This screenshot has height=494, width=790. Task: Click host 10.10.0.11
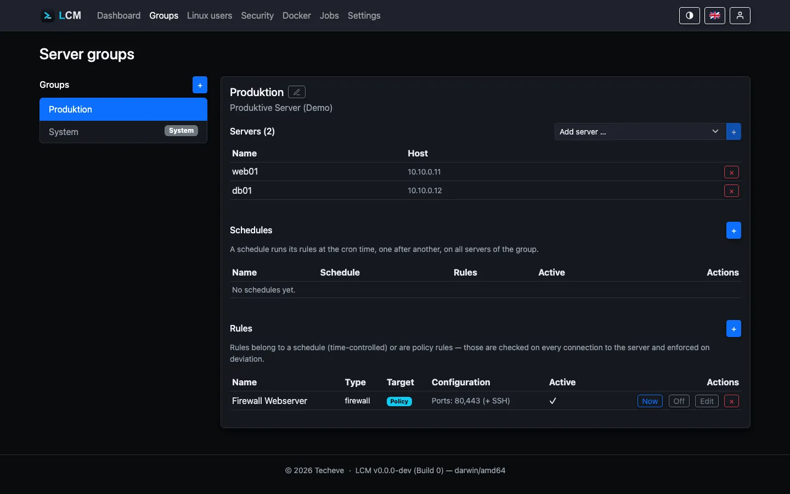424,172
